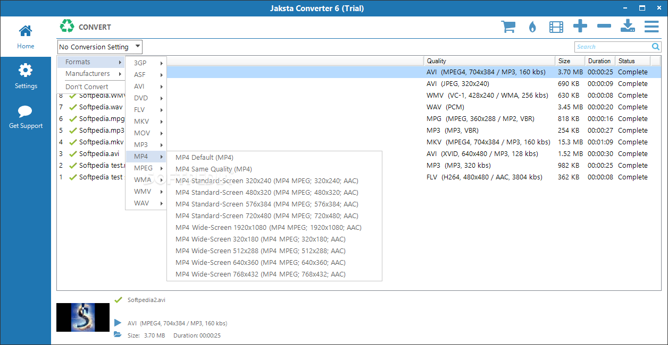Click the film strip icon
Image resolution: width=668 pixels, height=345 pixels.
pyautogui.click(x=556, y=27)
